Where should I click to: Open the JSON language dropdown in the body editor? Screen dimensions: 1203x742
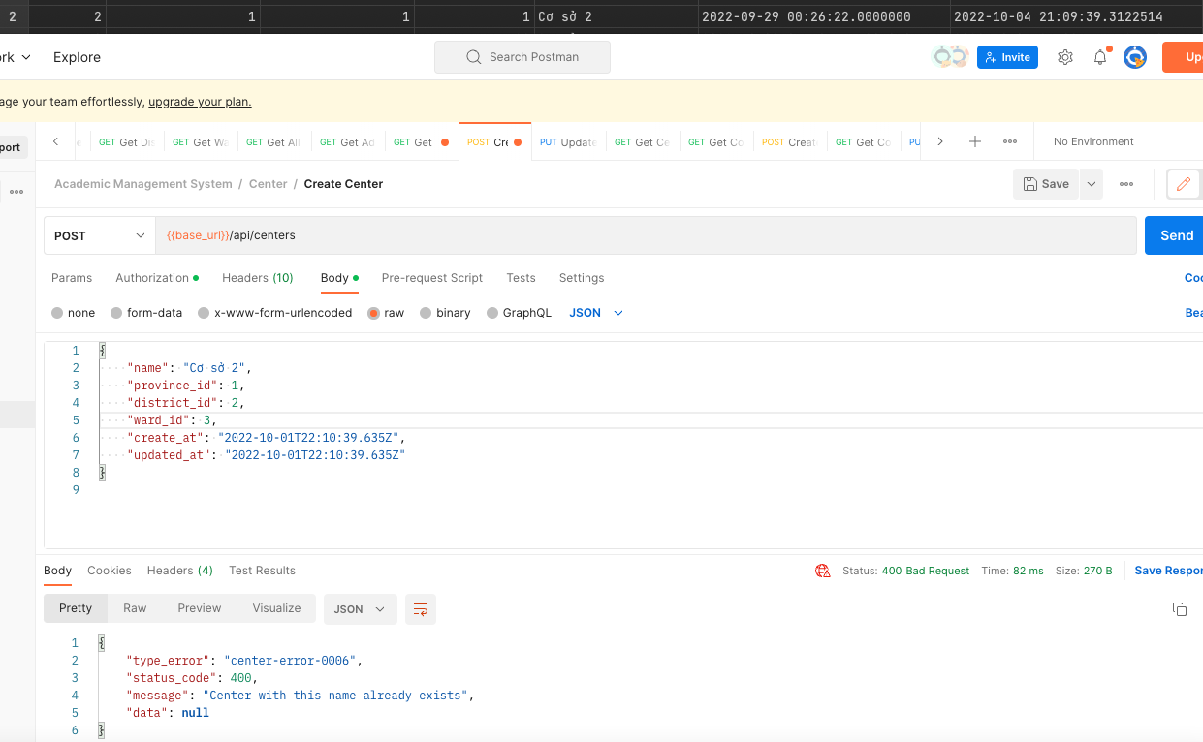coord(594,312)
